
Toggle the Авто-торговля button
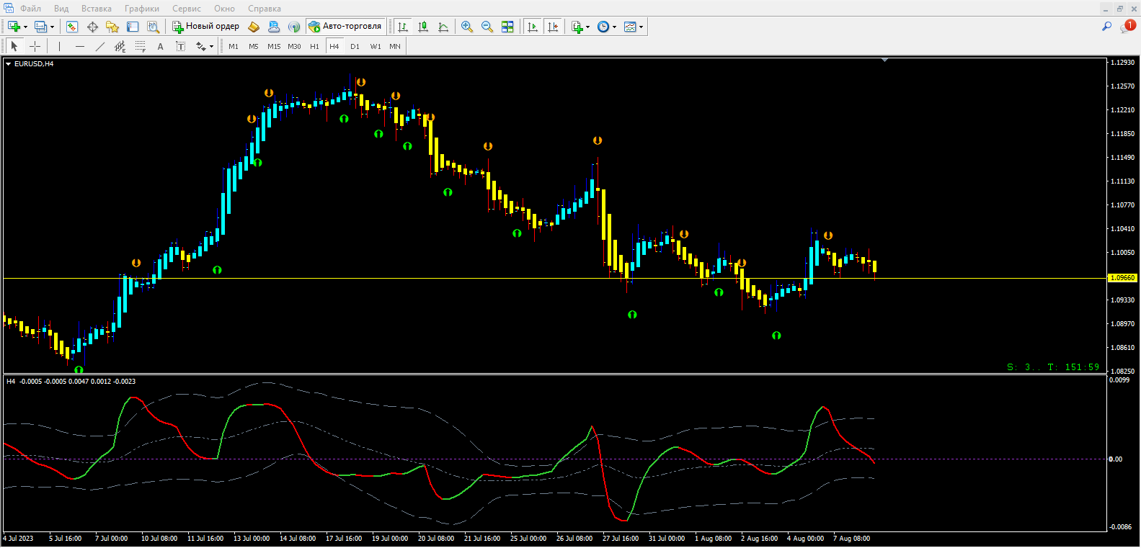coord(345,27)
